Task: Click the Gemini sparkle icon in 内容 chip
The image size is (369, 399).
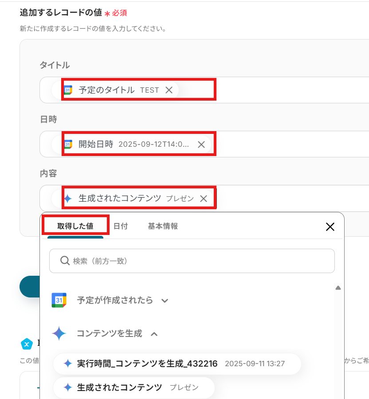Action: 68,199
